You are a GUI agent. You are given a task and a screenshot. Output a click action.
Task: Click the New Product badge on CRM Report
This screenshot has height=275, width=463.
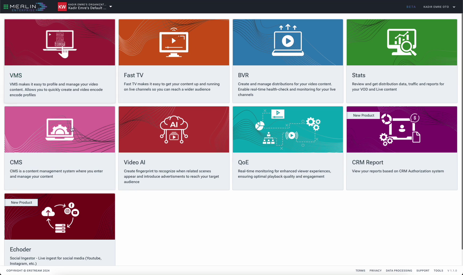pos(364,115)
